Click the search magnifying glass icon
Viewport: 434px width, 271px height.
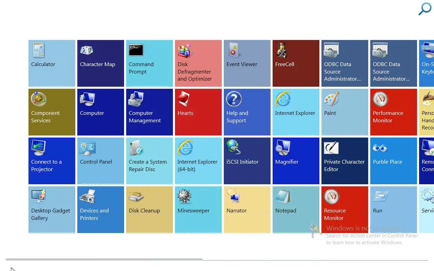(x=425, y=9)
